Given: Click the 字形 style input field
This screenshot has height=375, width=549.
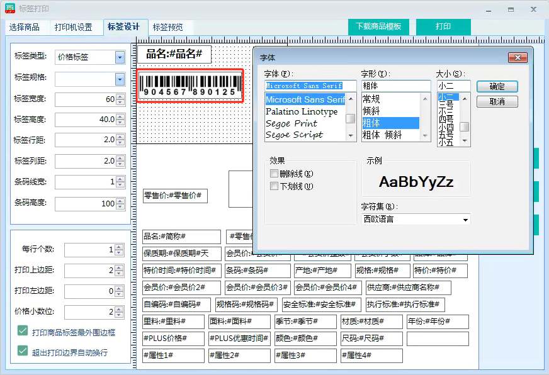Looking at the screenshot, I should 396,86.
